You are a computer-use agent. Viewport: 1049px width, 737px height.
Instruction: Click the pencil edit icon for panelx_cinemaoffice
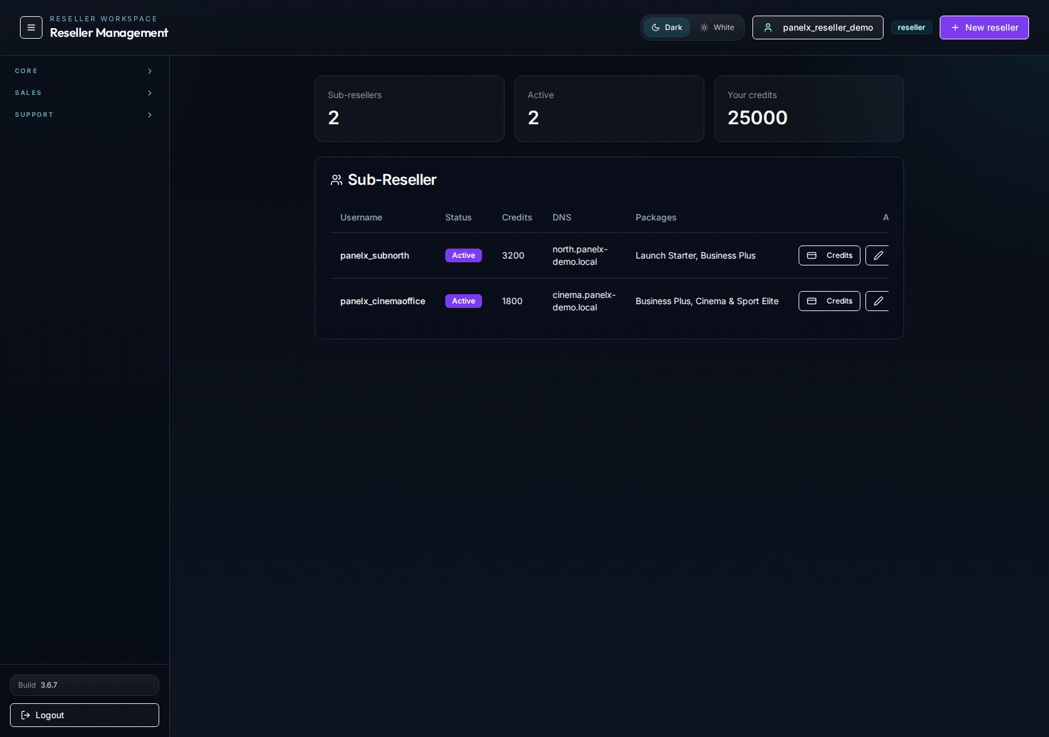pos(878,301)
